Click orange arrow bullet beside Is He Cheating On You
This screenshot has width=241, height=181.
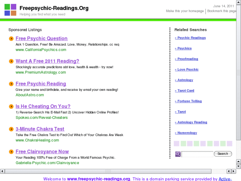[x=11, y=107]
